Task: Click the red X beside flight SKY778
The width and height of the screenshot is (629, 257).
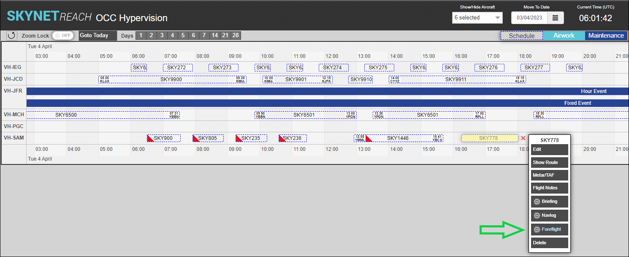Action: coord(523,138)
